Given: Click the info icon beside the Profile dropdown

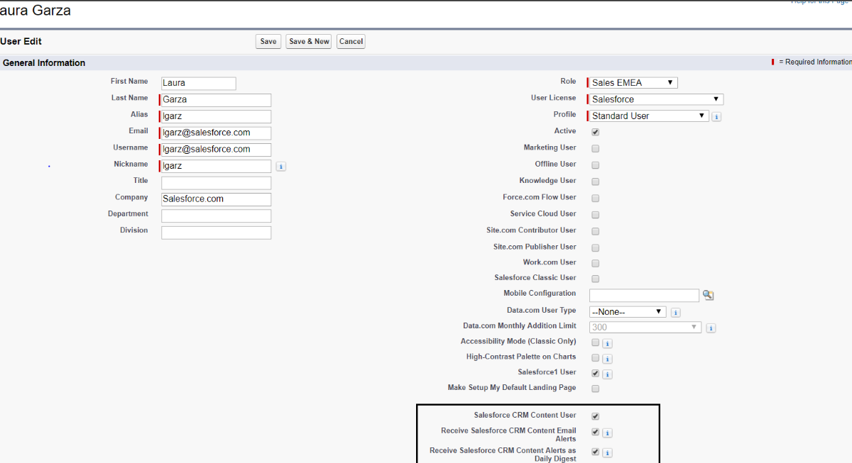Looking at the screenshot, I should (x=716, y=116).
